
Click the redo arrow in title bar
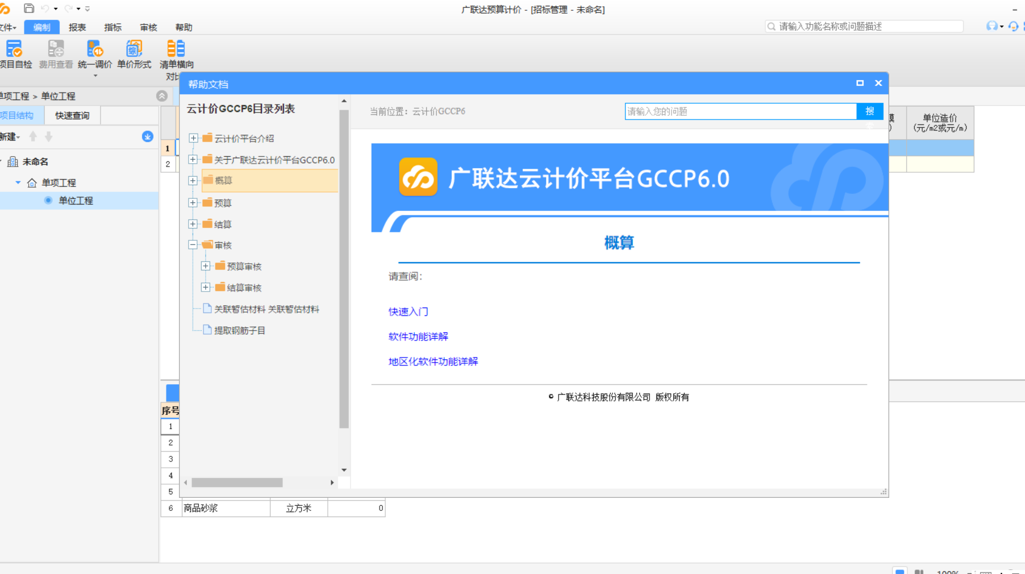[x=68, y=9]
